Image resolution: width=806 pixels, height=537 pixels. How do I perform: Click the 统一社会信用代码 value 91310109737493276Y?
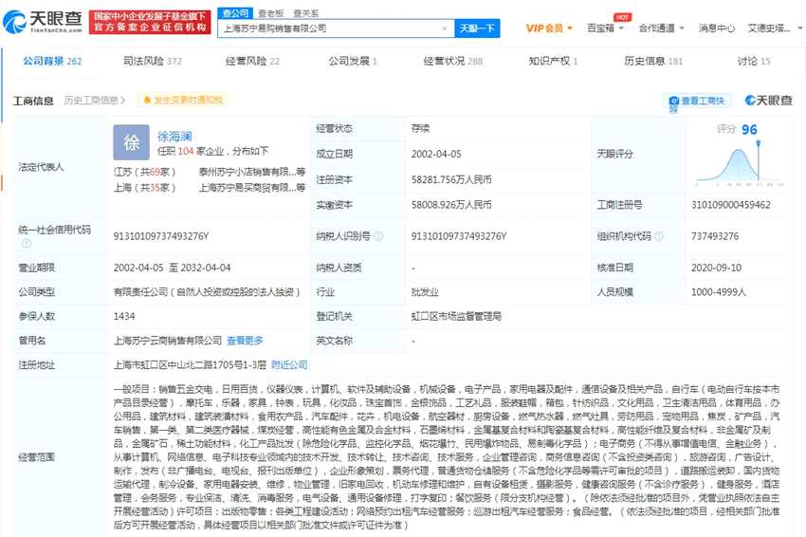coord(161,236)
